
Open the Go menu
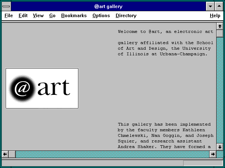[52, 15]
